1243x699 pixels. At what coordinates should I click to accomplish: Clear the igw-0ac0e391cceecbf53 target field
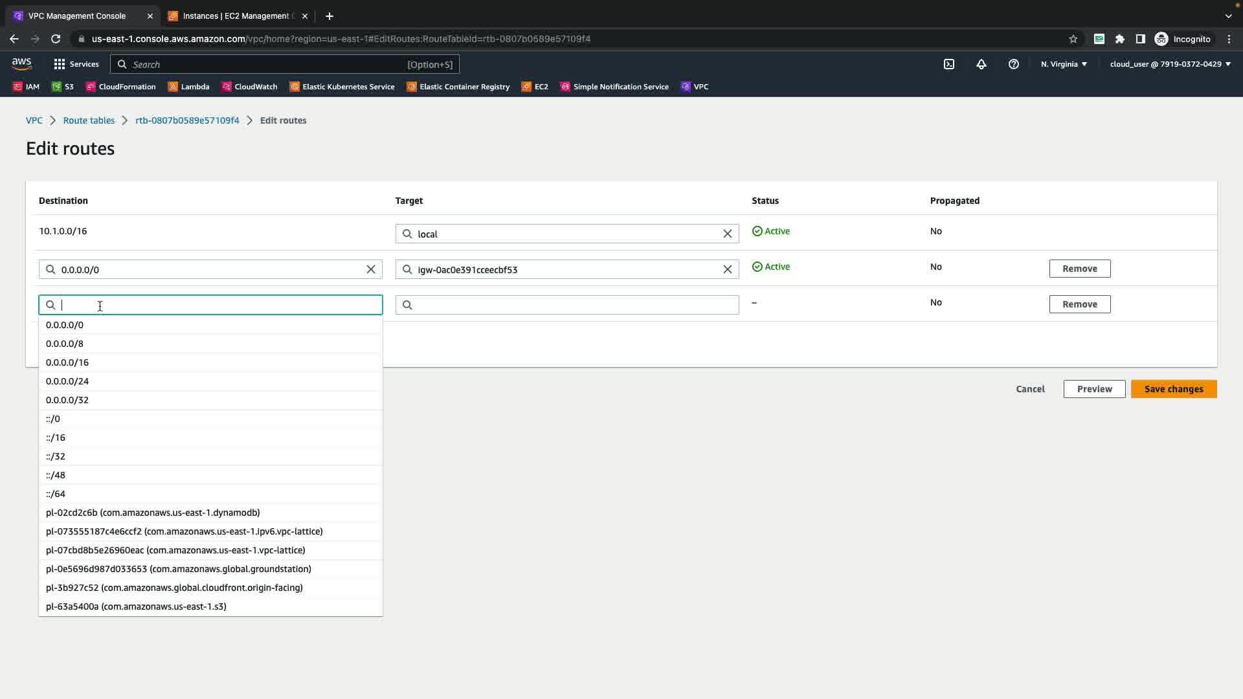(727, 269)
